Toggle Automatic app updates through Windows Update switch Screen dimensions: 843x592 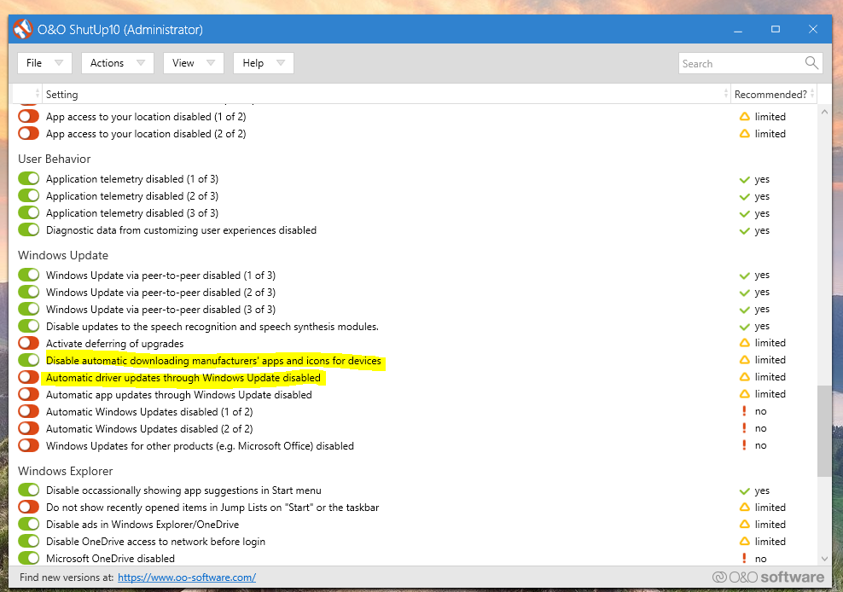[x=28, y=395]
